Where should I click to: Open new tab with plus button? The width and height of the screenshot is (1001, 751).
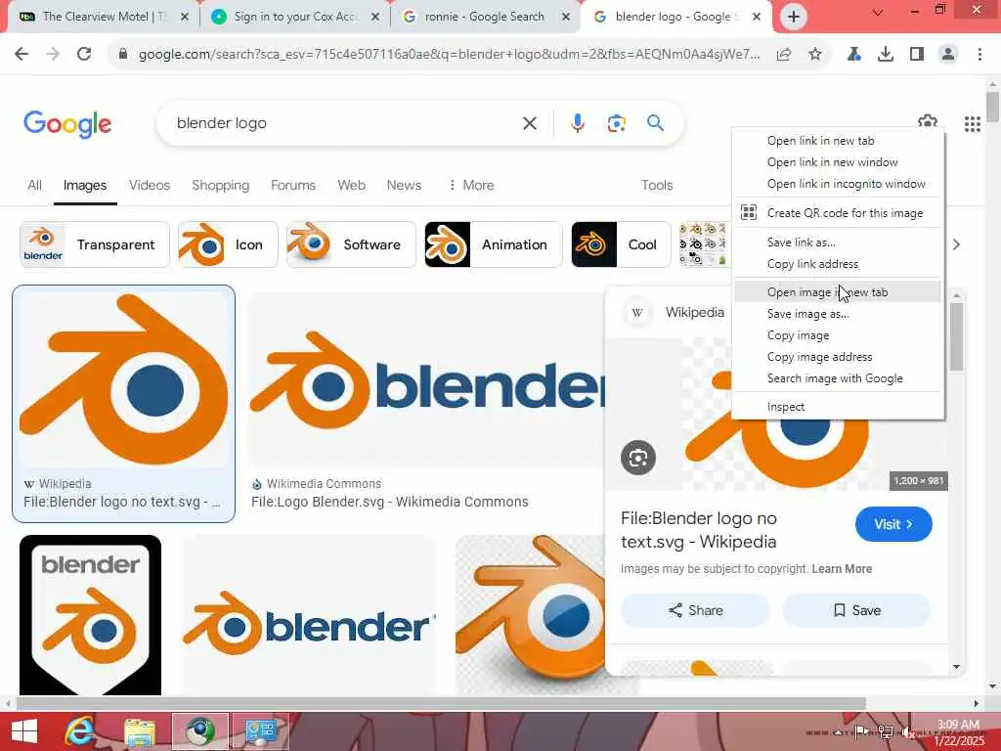[x=794, y=17]
